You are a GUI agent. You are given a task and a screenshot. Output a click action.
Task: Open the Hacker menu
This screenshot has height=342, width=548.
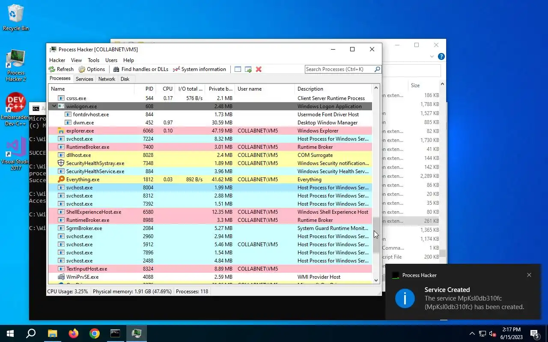(x=57, y=60)
